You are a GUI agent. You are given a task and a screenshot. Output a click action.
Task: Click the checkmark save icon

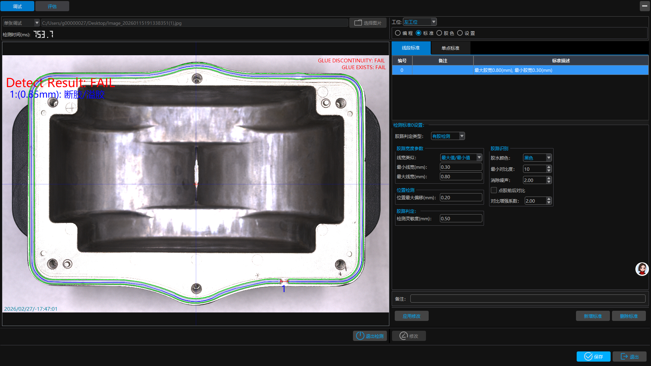[588, 357]
